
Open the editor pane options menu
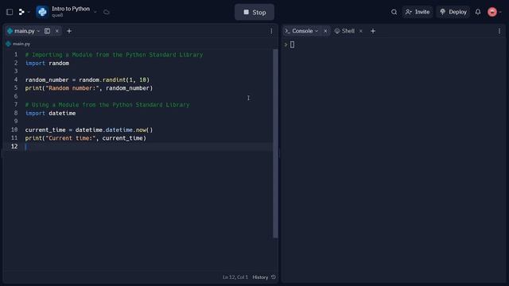[x=271, y=31]
